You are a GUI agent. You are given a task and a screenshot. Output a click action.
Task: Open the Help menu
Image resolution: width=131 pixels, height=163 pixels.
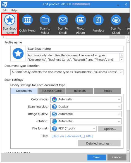click(x=14, y=10)
